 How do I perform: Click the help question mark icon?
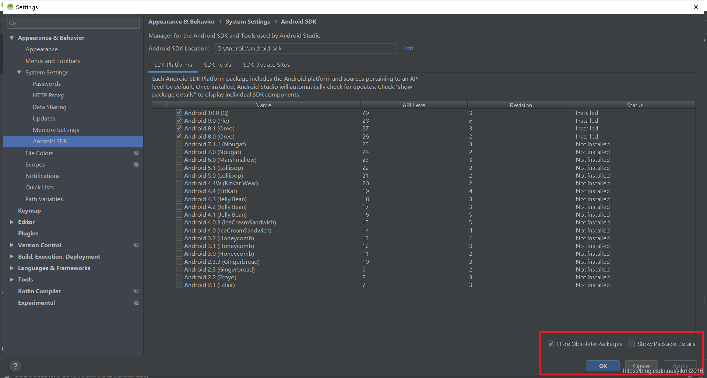point(15,366)
